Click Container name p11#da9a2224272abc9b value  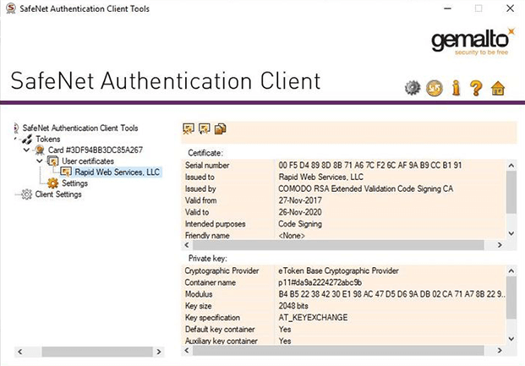pos(320,282)
